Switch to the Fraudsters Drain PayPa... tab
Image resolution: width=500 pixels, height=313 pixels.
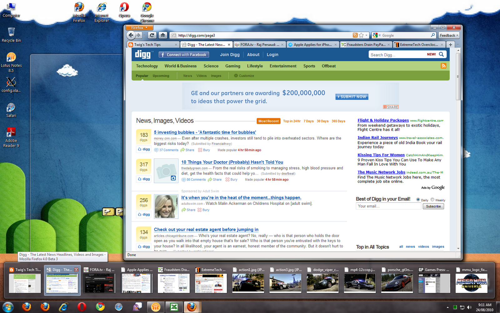click(x=366, y=45)
